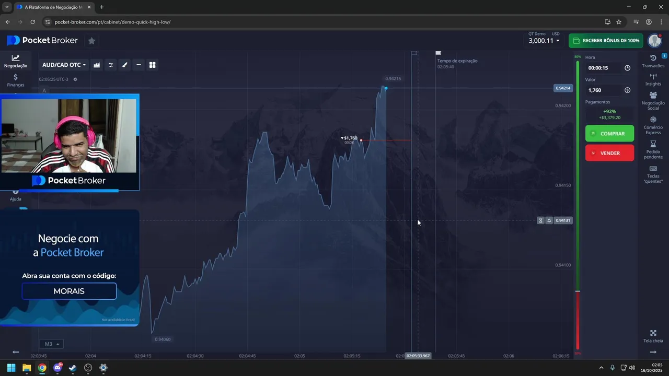The image size is (669, 376).
Task: Select the drawing brush tool
Action: tap(124, 65)
